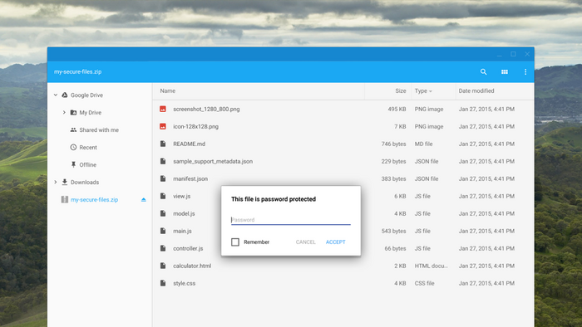This screenshot has width=582, height=327.
Task: Click the My Drive folder icon
Action: (x=73, y=113)
